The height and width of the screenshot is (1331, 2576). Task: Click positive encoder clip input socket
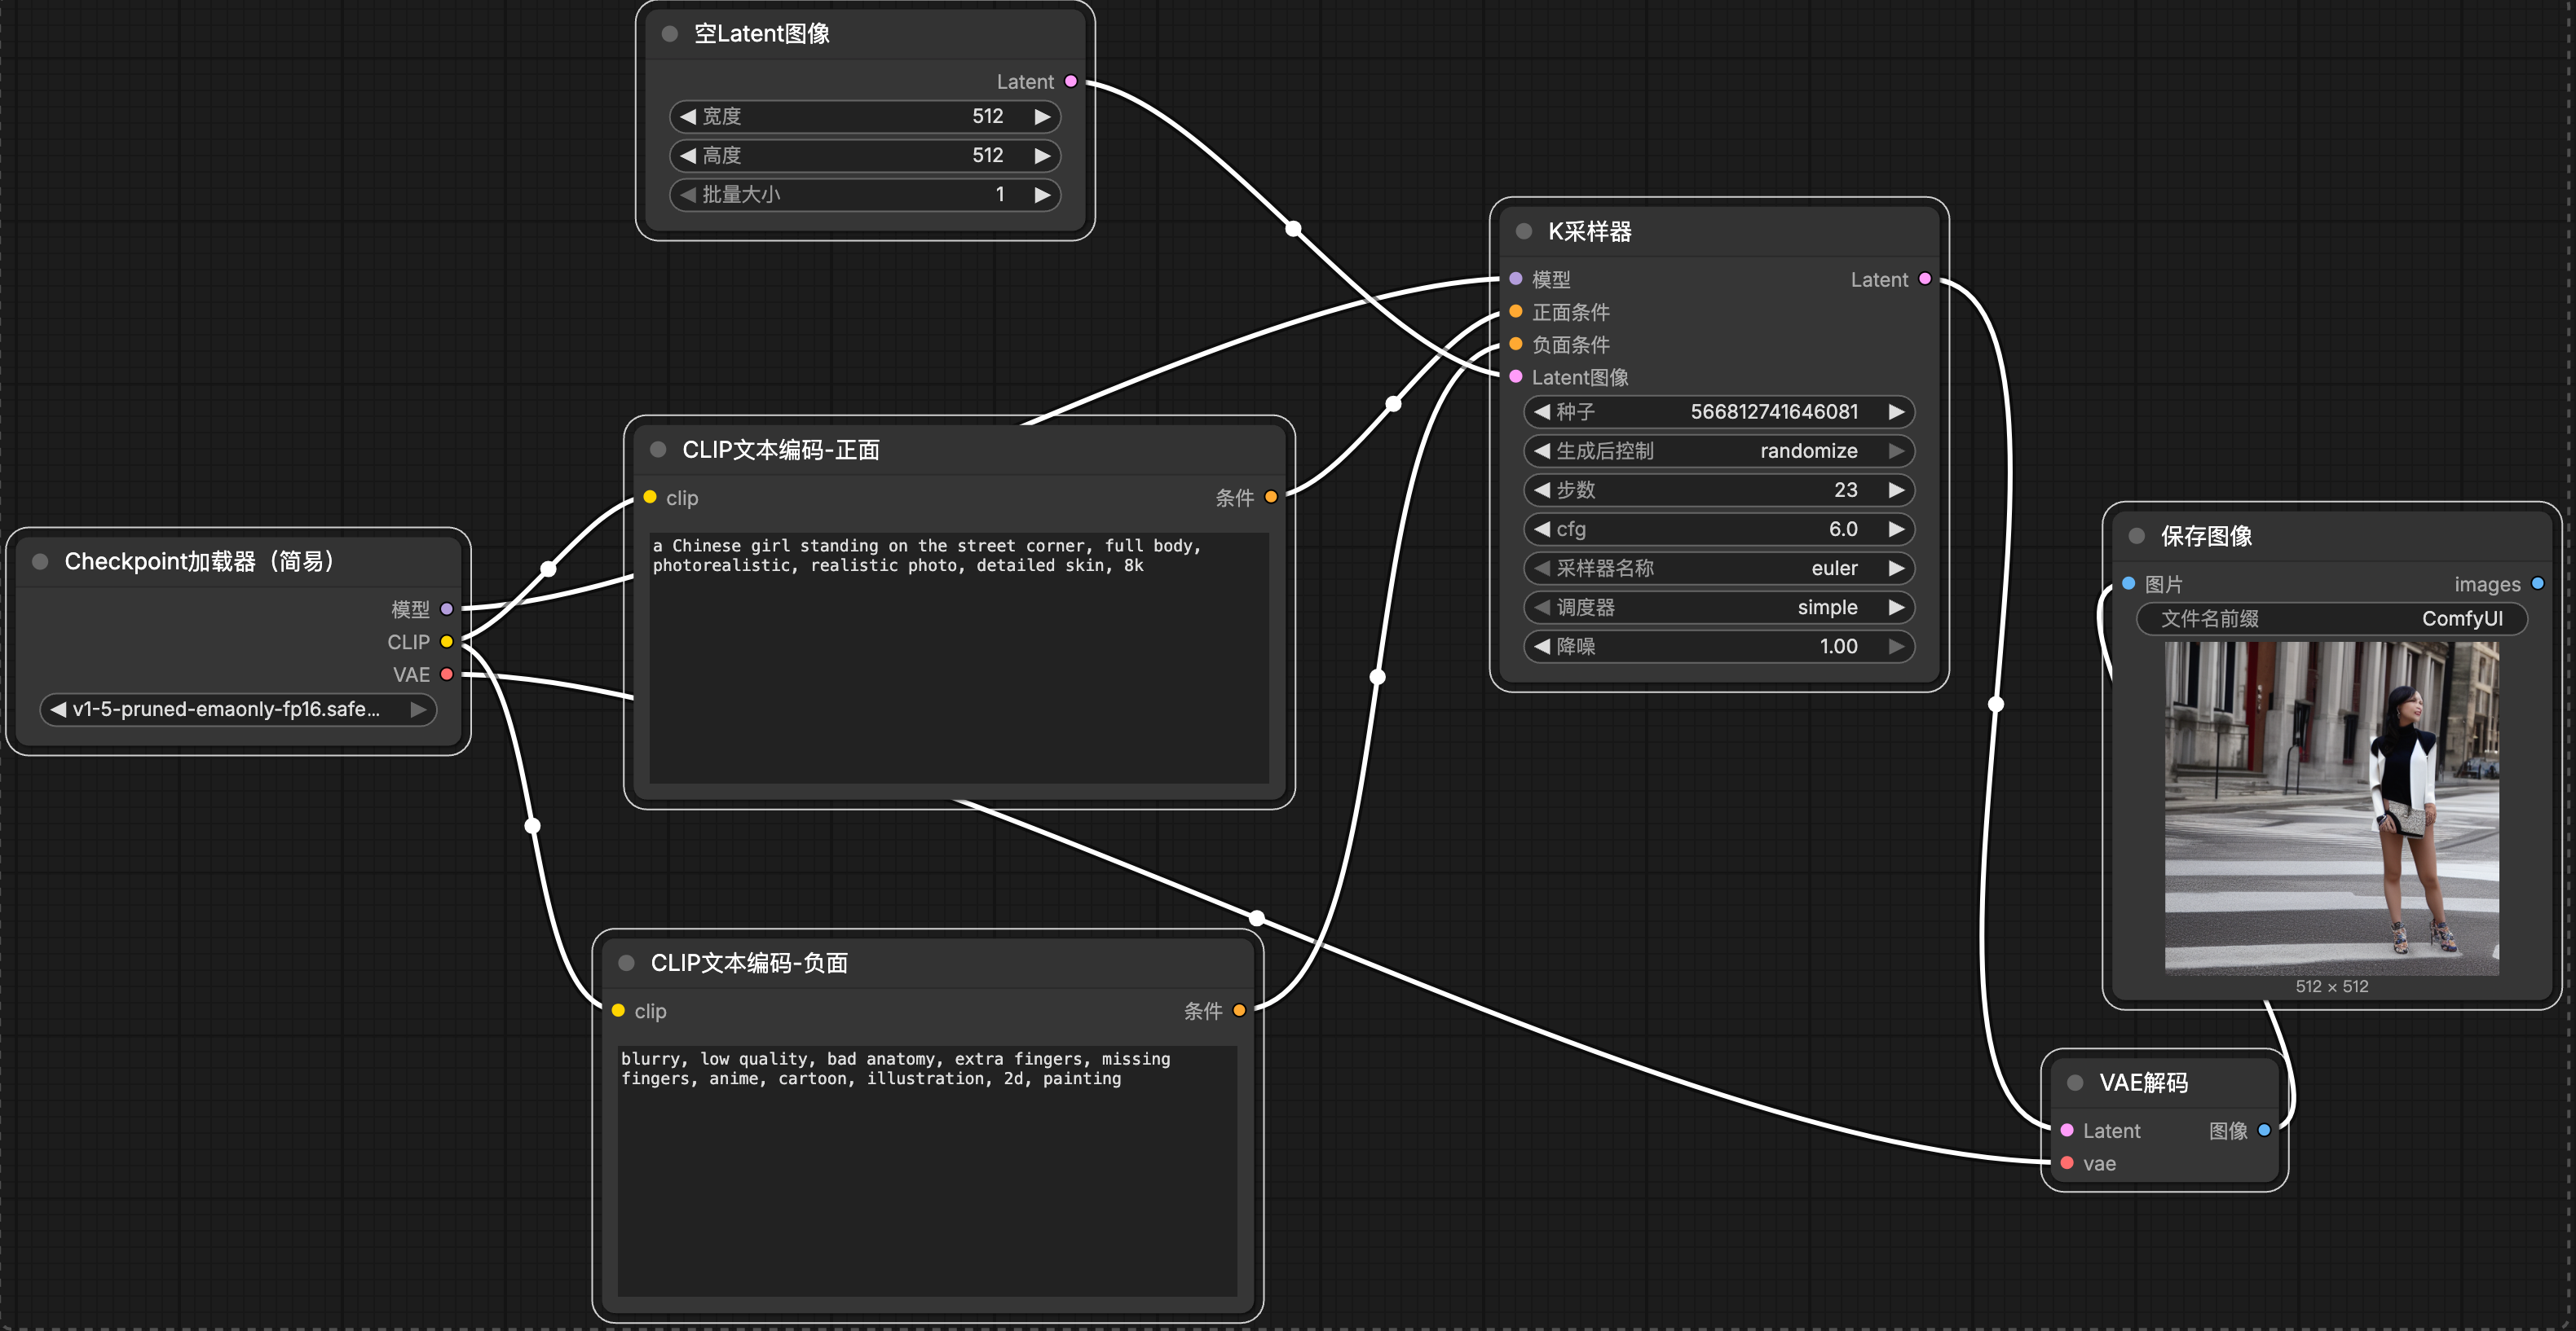tap(650, 497)
